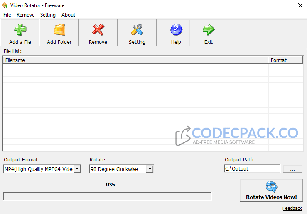The width and height of the screenshot is (307, 214).
Task: Click the green arrow Exit icon
Action: (209, 30)
